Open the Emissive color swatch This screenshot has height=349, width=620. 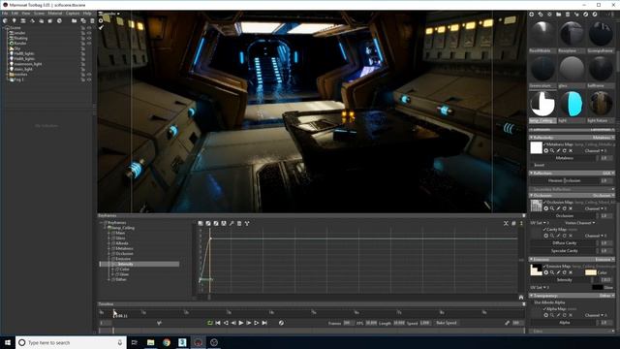(x=590, y=272)
